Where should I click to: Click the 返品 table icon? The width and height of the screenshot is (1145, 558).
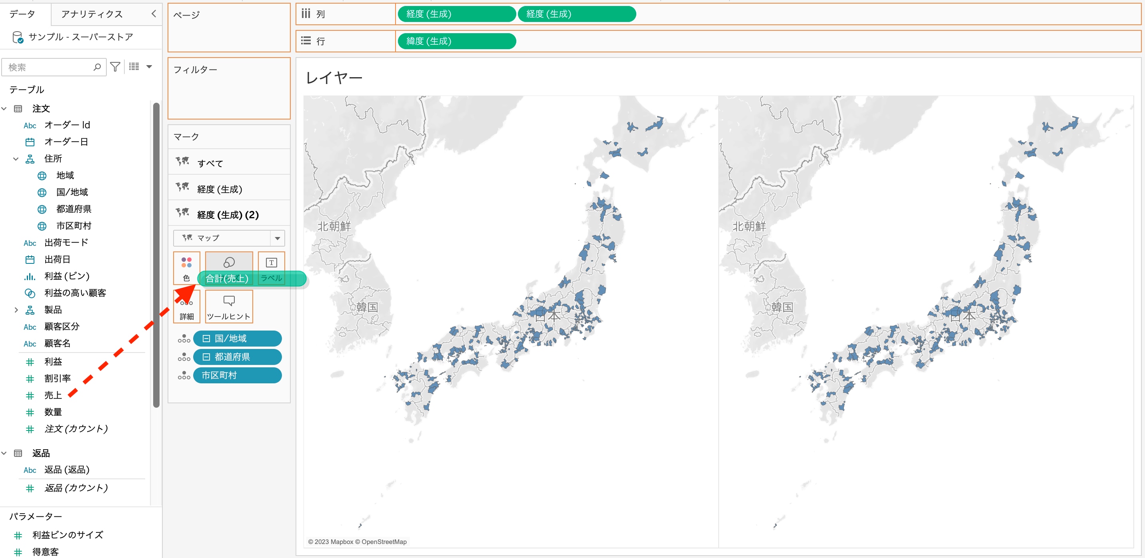point(18,454)
